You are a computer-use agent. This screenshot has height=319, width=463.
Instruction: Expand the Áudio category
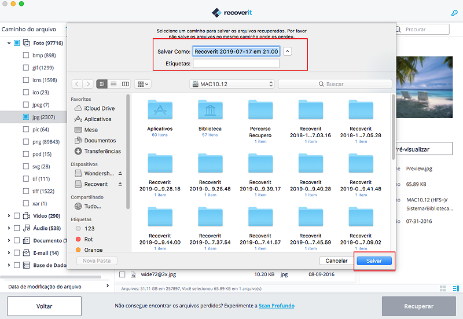click(x=9, y=228)
